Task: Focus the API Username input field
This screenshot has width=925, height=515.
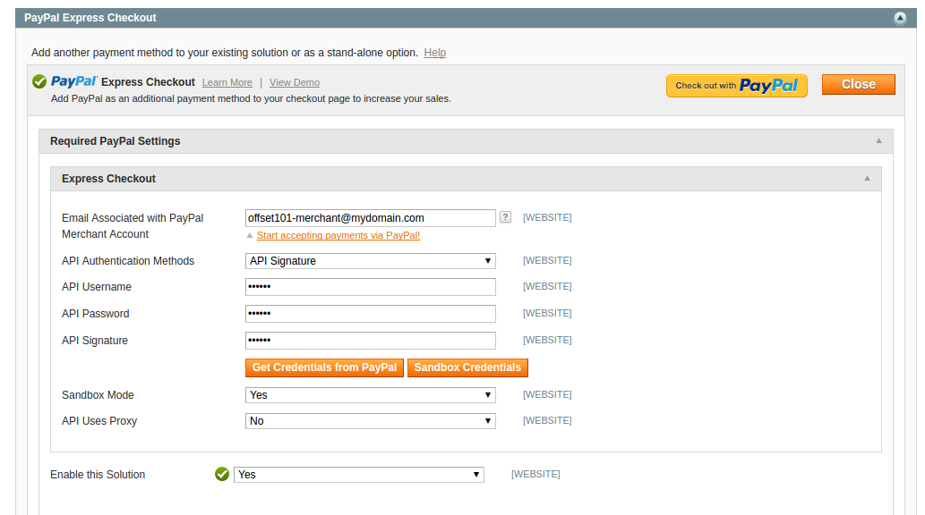Action: point(370,287)
